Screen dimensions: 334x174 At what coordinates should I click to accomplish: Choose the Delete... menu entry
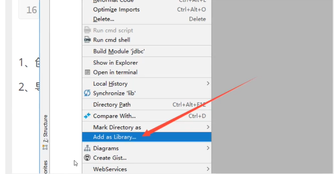pos(147,19)
